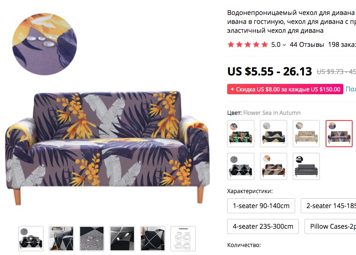Select the 4-seater 235-300cm size option

[263, 226]
